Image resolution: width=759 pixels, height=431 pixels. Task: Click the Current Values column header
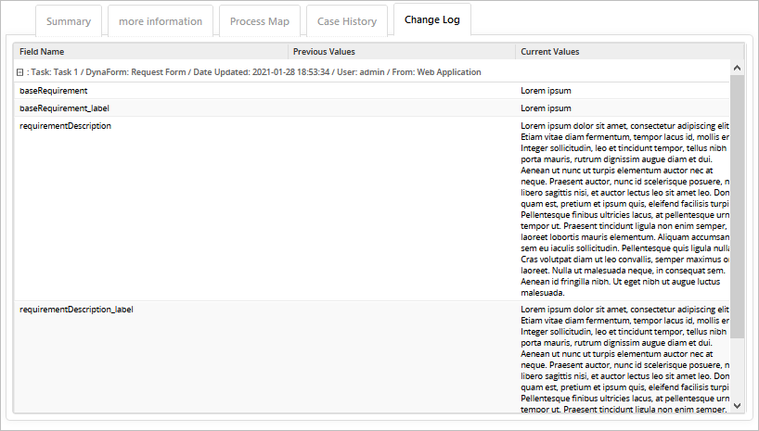tap(550, 52)
